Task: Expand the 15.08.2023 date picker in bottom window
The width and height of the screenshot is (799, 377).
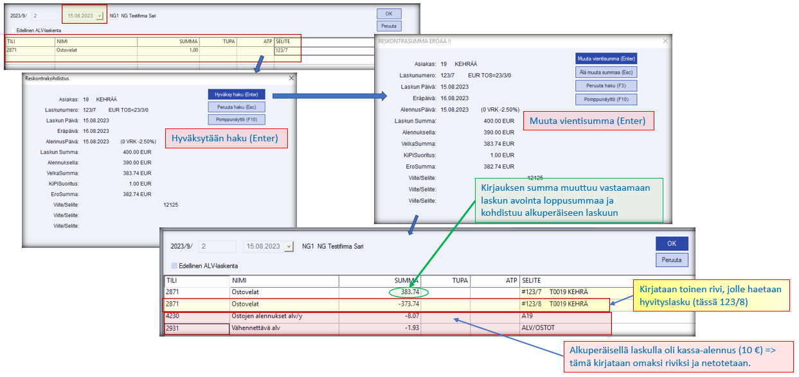Action: (288, 246)
